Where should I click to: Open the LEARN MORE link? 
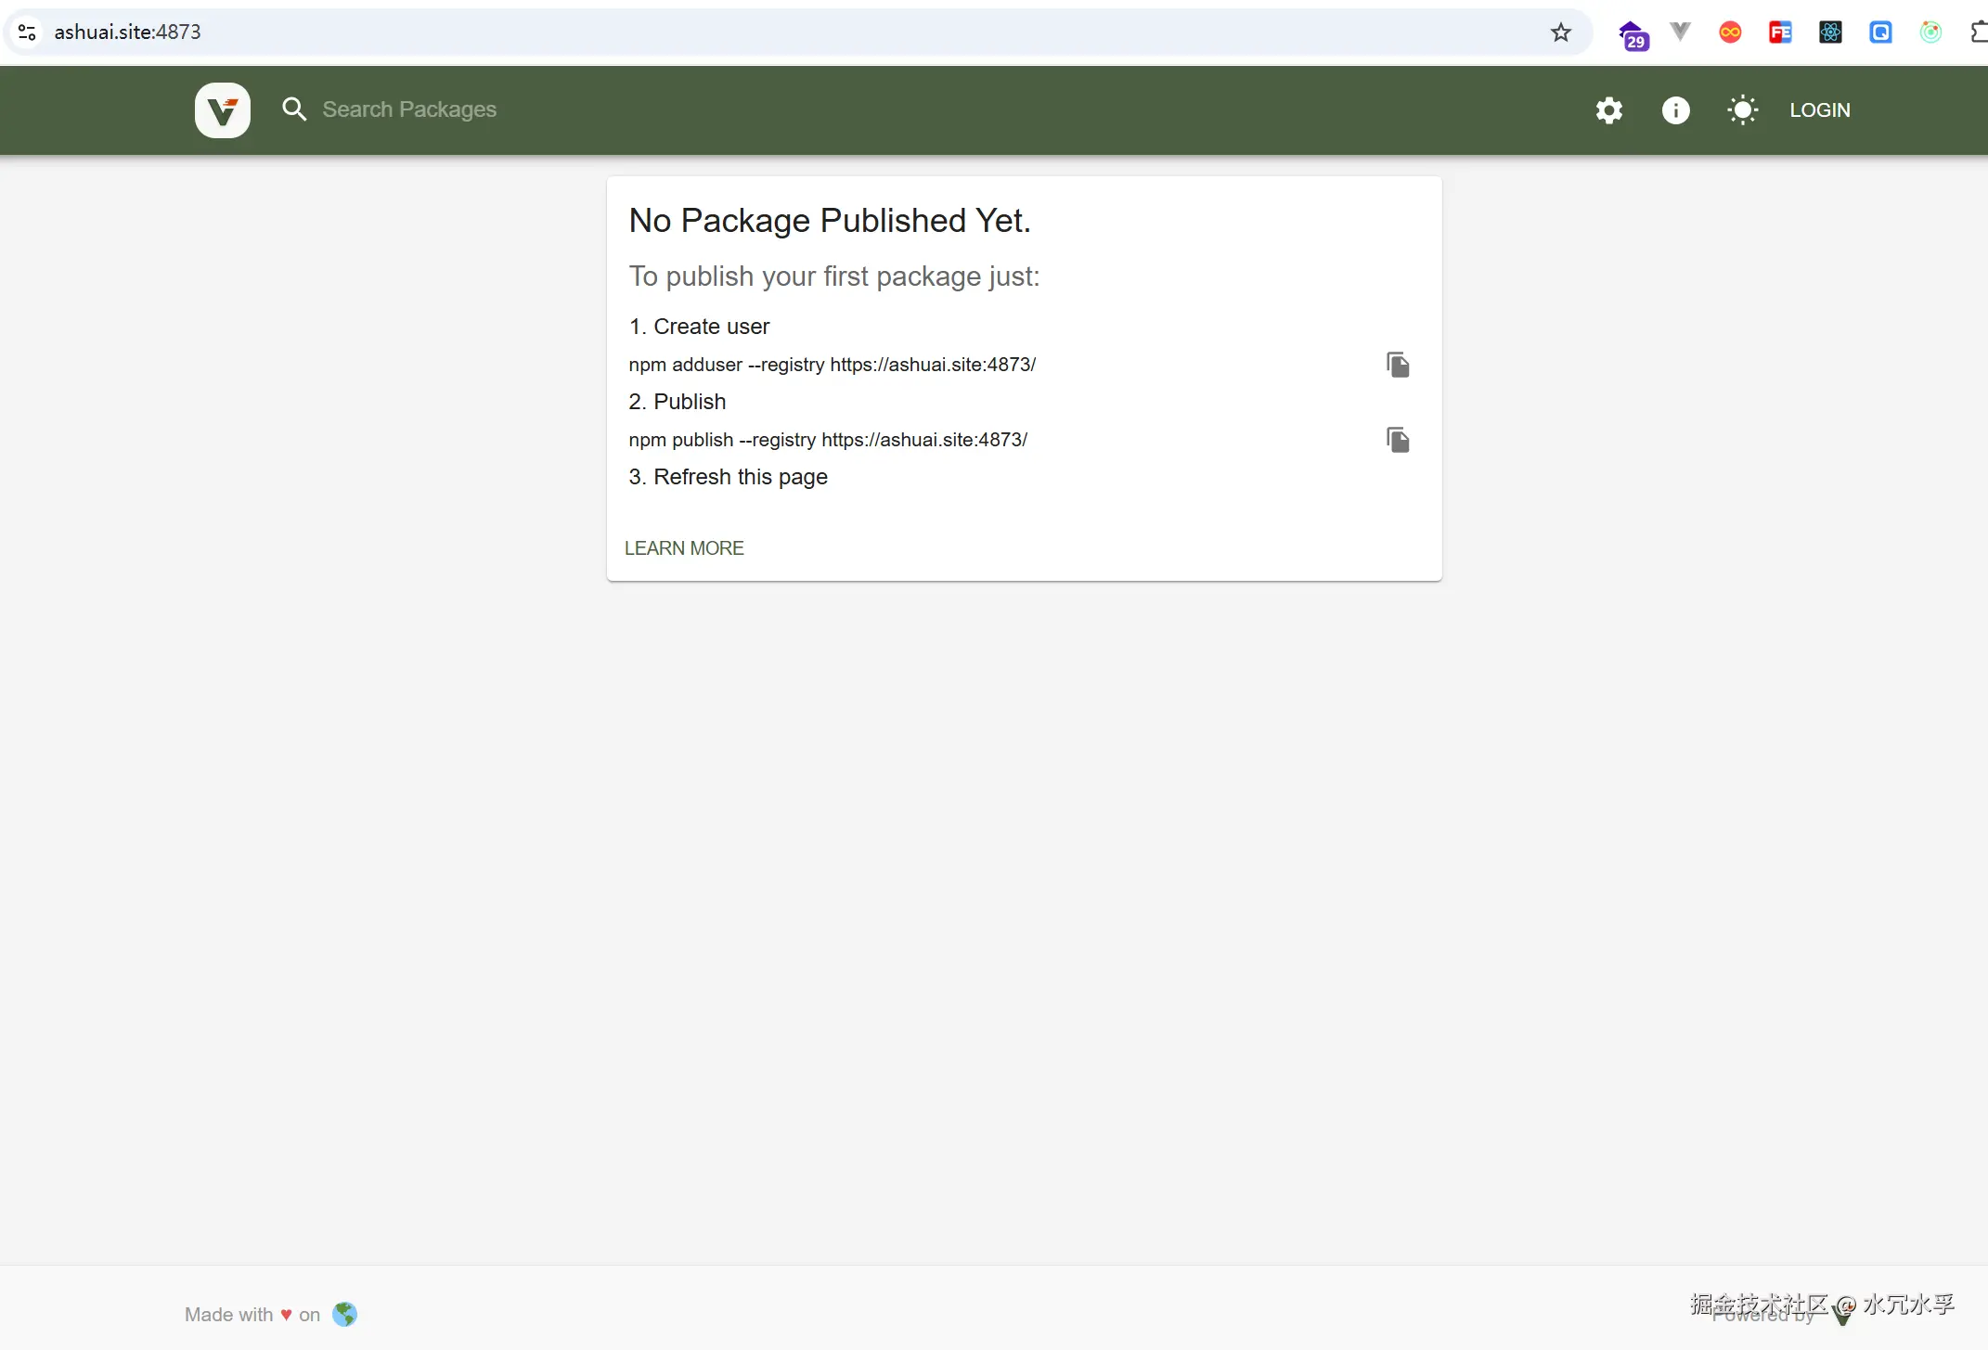pos(684,548)
